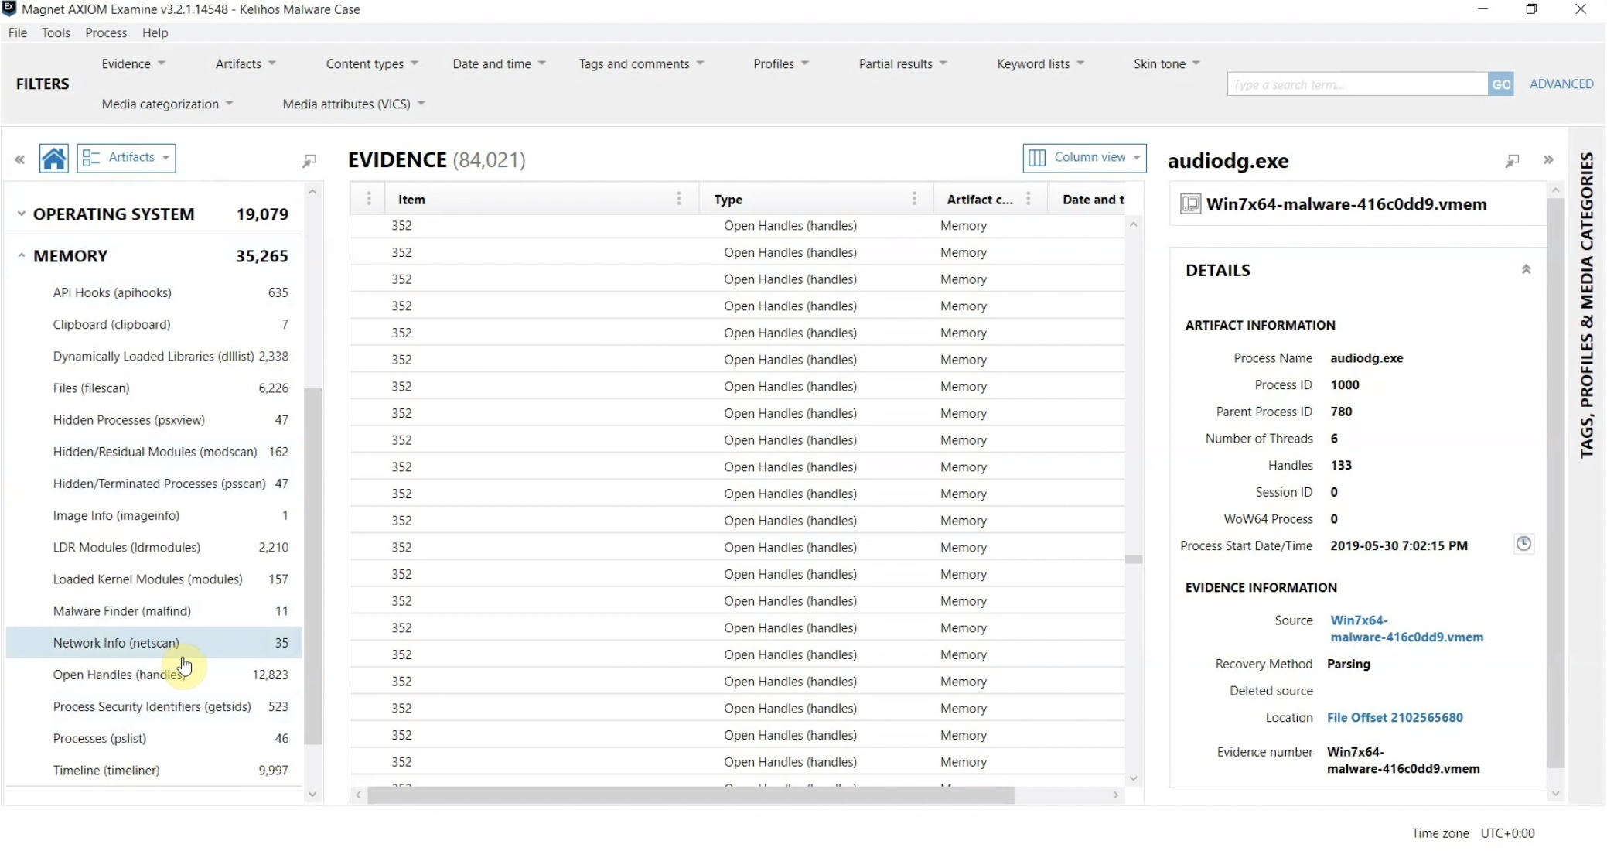Open the Help menu

(155, 32)
